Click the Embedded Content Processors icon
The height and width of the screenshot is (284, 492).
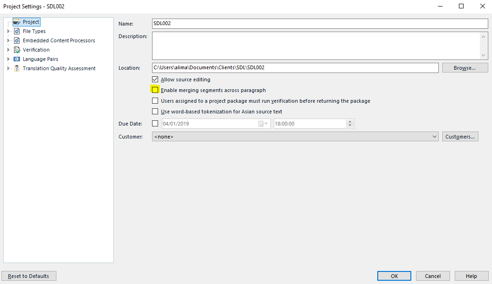pyautogui.click(x=17, y=40)
